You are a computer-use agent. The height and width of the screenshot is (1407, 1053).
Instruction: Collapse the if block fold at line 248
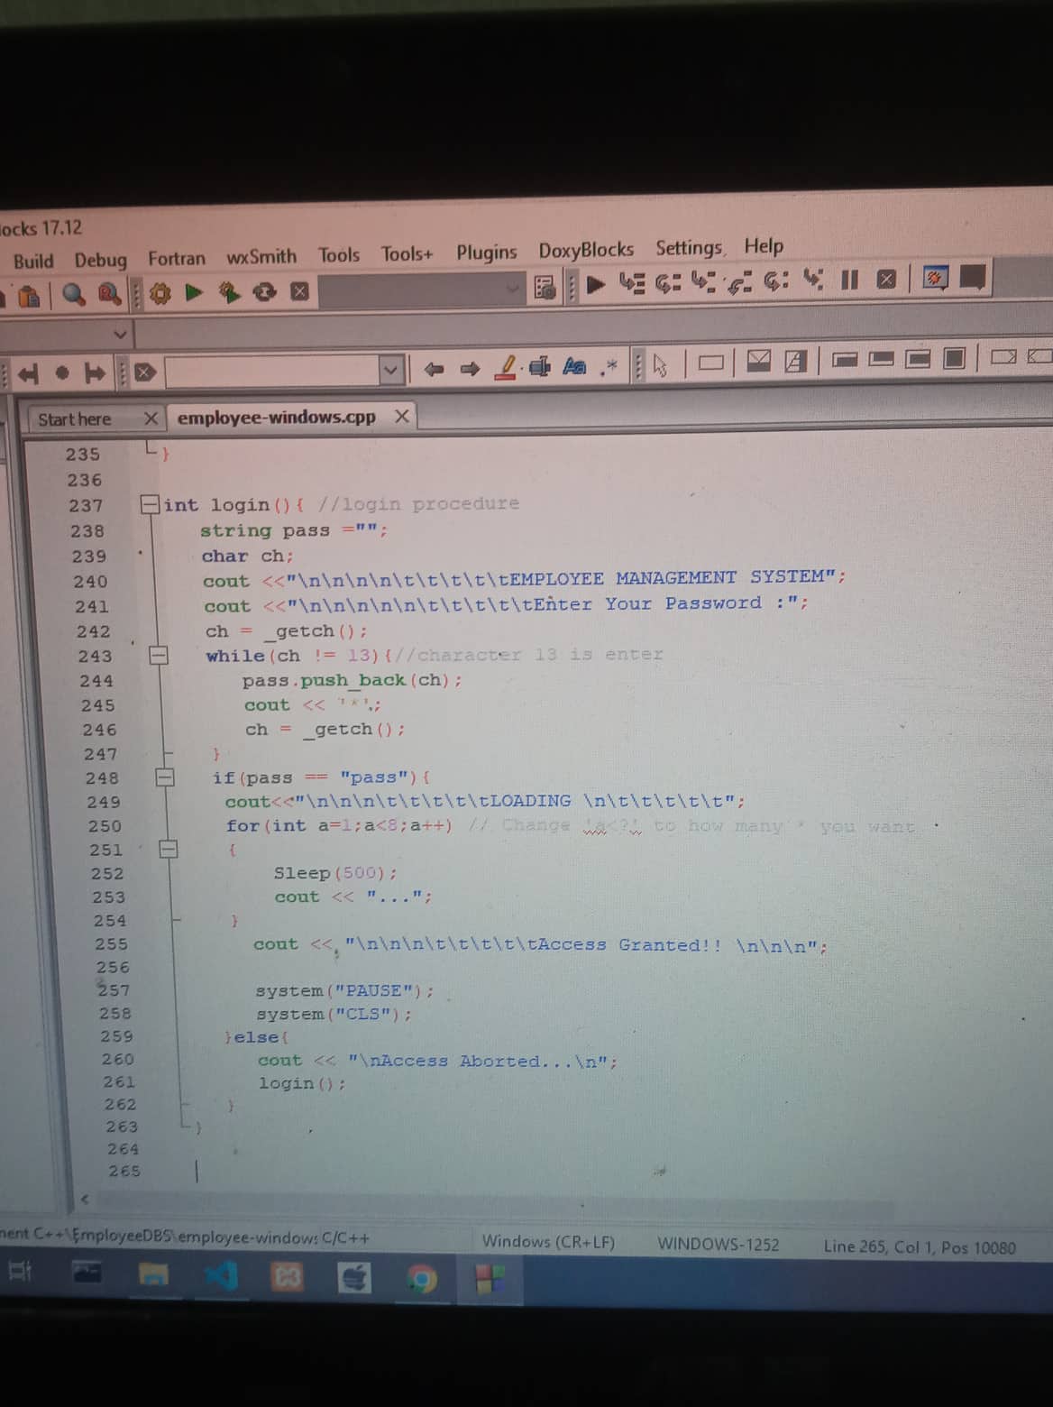tap(165, 777)
